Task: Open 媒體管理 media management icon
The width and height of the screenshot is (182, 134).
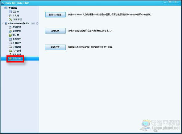Action: click(x=10, y=27)
